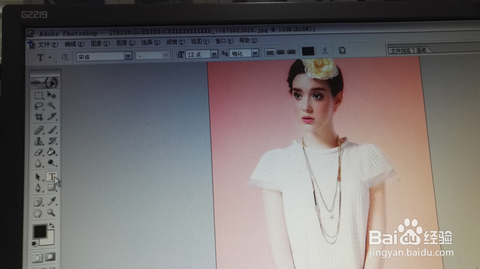Viewport: 480px width, 269px height.
Task: Select the Crop tool
Action: (x=38, y=117)
